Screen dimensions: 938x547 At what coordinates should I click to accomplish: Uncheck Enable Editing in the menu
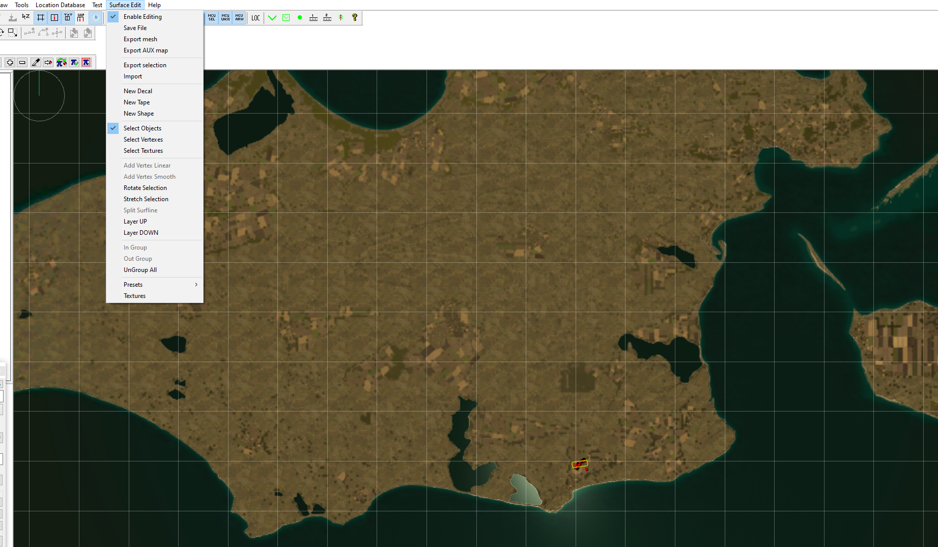pos(143,16)
